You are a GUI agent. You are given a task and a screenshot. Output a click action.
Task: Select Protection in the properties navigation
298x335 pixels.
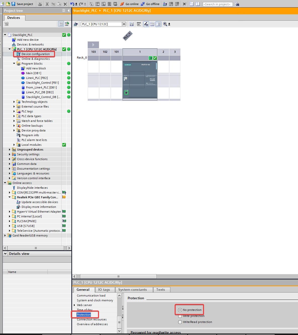(83, 314)
